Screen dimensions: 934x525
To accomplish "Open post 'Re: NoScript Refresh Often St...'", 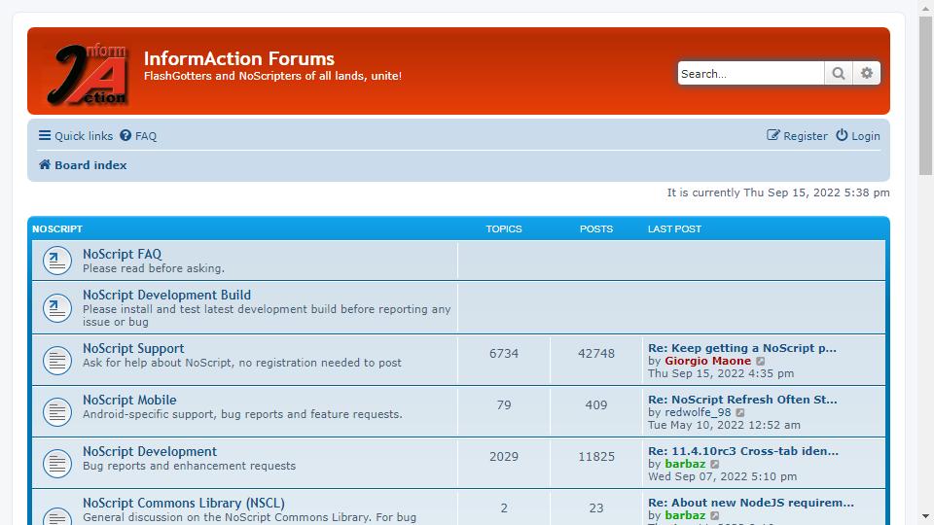I will pyautogui.click(x=742, y=400).
